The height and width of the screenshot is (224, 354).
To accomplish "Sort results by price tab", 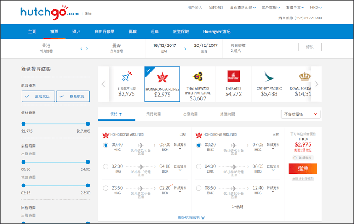I will point(116,114).
